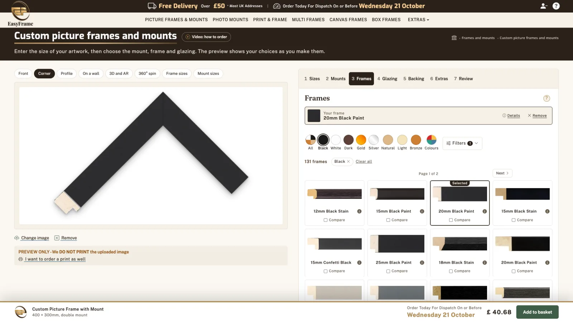The height and width of the screenshot is (322, 573).
Task: Remove the Black filter tag
Action: [348, 161]
